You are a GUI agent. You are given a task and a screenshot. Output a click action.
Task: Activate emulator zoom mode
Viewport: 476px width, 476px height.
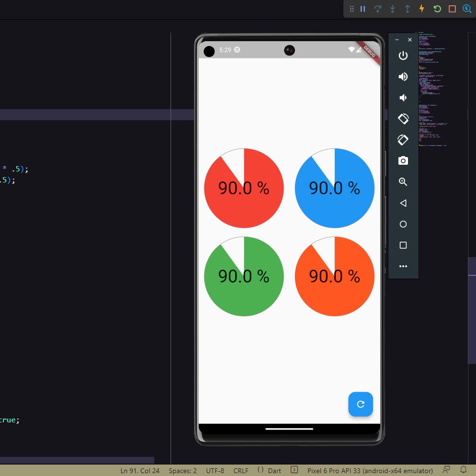(403, 182)
